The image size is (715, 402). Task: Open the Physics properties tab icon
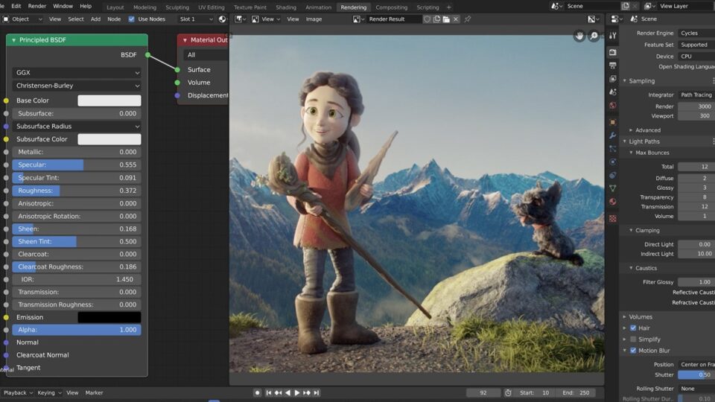pos(613,162)
